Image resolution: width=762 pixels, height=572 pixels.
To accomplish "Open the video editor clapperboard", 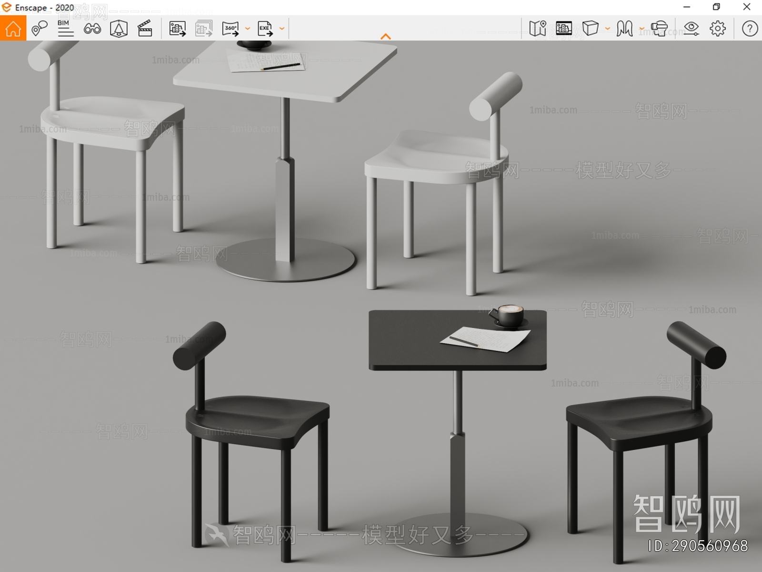I will coord(145,29).
